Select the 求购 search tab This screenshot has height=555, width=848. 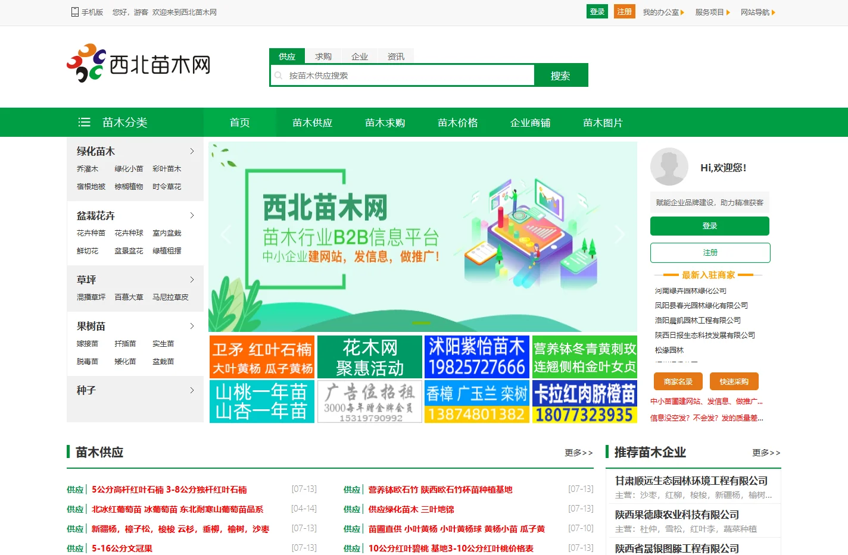point(323,56)
